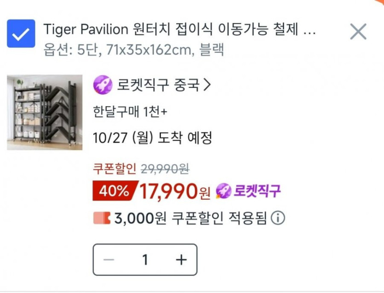Remove item with the X button
384x293 pixels.
[x=358, y=32]
